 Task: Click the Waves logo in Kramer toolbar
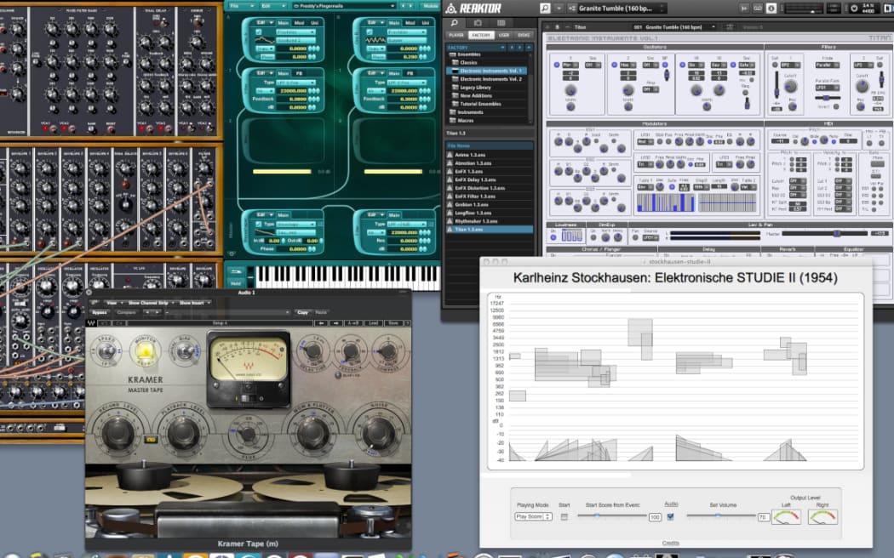pos(91,323)
